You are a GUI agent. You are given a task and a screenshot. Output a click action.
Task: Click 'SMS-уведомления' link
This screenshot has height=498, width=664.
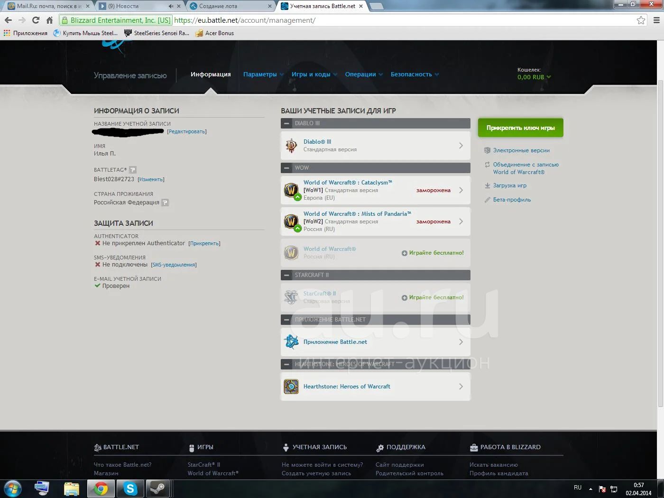pyautogui.click(x=174, y=265)
